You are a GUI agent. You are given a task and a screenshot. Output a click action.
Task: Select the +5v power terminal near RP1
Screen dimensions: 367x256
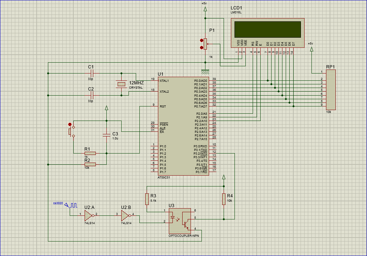[x=311, y=49]
